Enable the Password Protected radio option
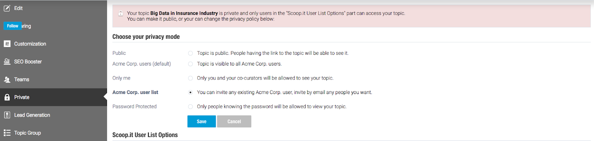The image size is (594, 141). [x=190, y=107]
